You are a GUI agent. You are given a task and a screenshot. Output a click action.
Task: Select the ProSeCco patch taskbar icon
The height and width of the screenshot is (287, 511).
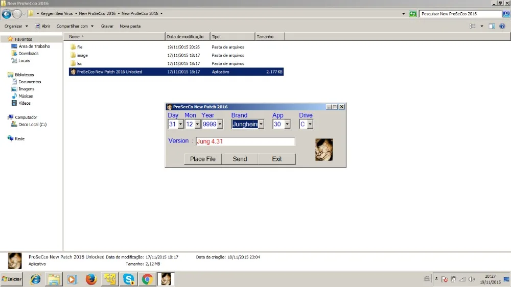tap(166, 279)
